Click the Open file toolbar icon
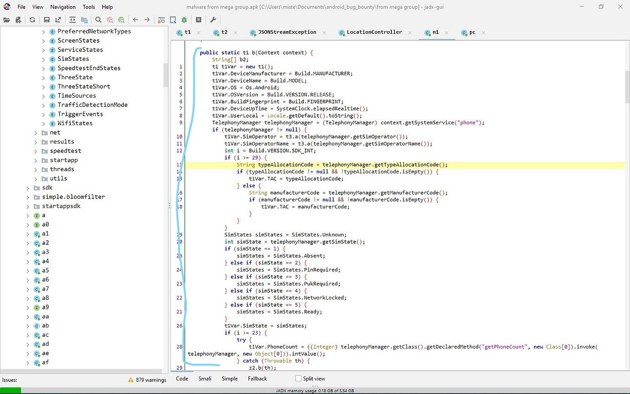Image resolution: width=630 pixels, height=394 pixels. 7,20
